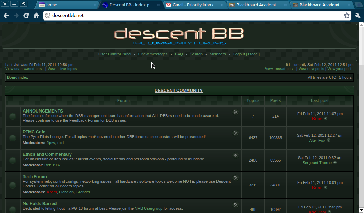Open Sergeant Thorne's profile link
The width and height of the screenshot is (364, 213).
[x=317, y=163]
